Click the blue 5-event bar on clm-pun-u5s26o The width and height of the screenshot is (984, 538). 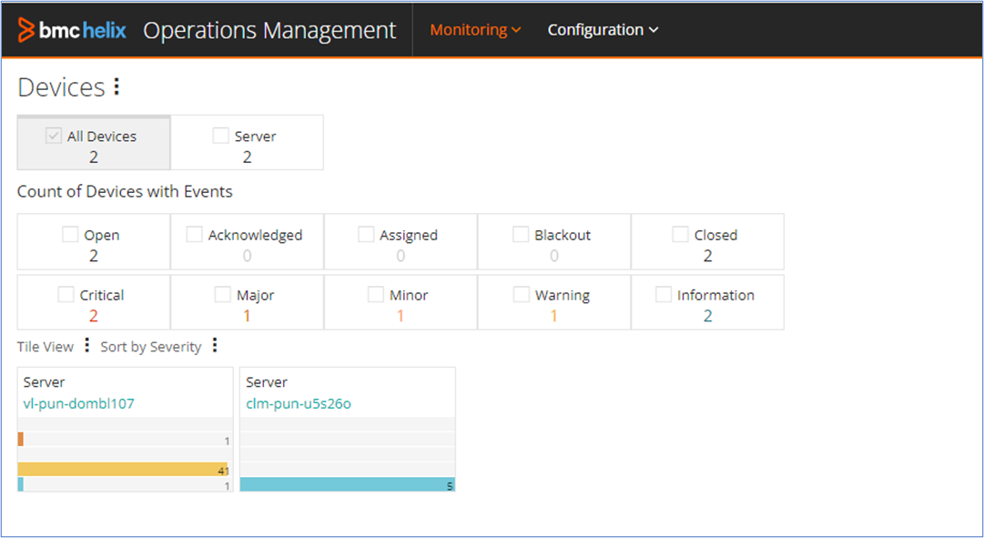point(347,484)
